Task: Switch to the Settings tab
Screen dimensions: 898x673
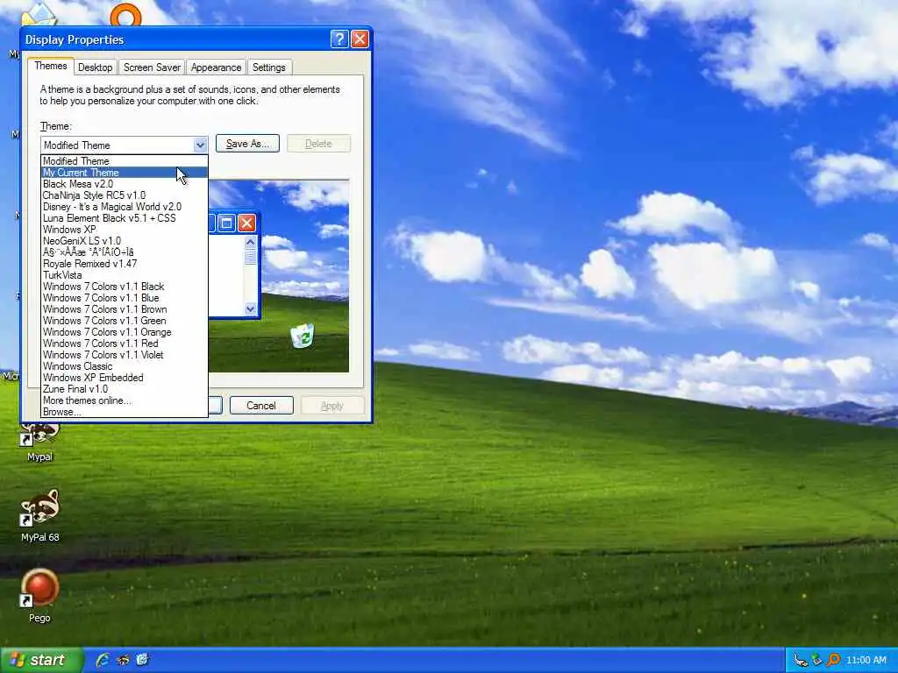Action: point(268,67)
